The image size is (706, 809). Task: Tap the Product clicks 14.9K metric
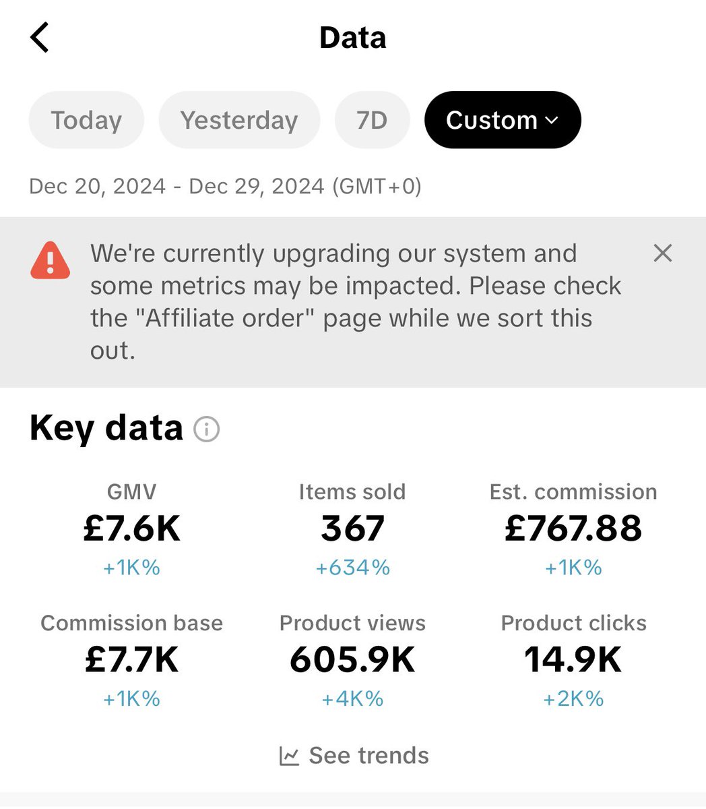tap(573, 659)
